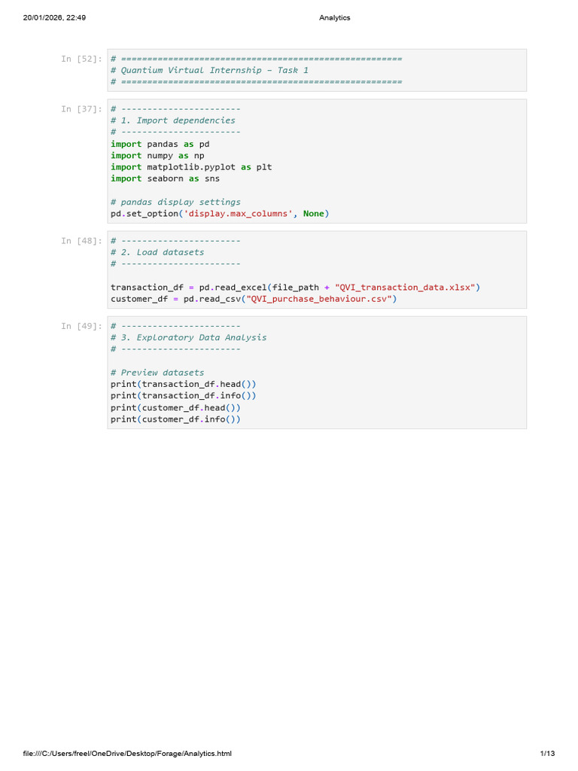Click the Quantium Virtual Internship title comment
This screenshot has width=578, height=771.
(x=210, y=70)
